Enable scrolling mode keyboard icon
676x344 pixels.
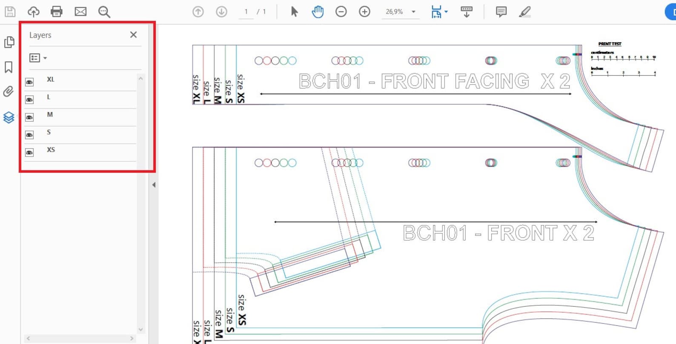467,12
